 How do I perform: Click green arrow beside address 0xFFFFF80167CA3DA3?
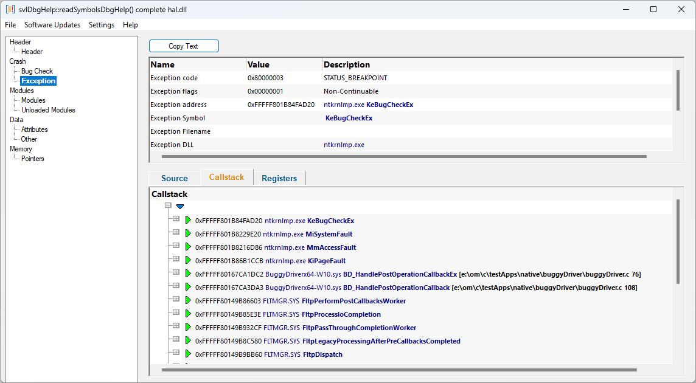coord(188,287)
